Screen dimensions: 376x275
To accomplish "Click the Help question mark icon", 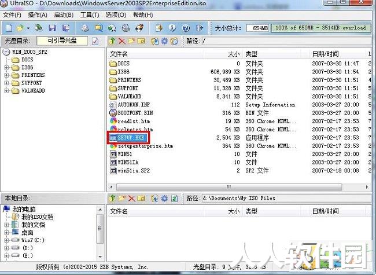I will click(x=186, y=28).
